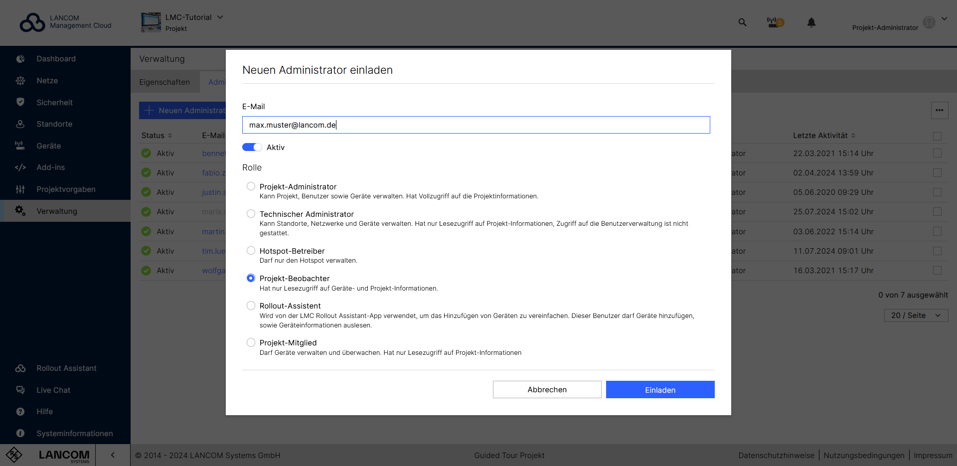Open the notifications bell

pos(811,22)
